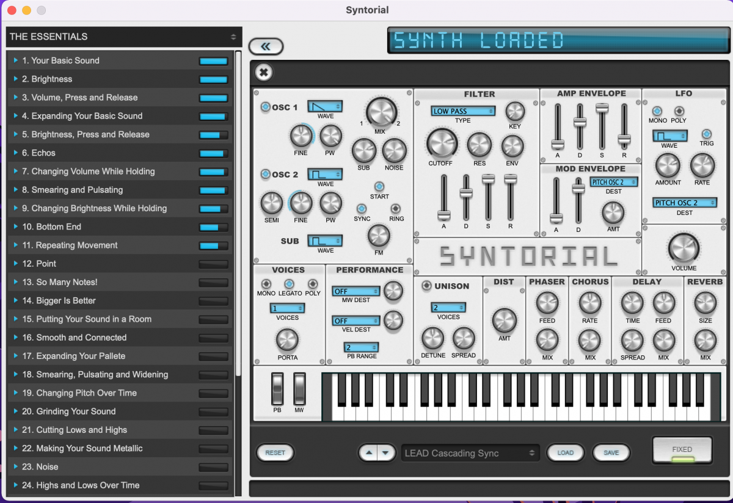Viewport: 733px width, 503px height.
Task: Click the MW mod wheel
Action: 299,388
